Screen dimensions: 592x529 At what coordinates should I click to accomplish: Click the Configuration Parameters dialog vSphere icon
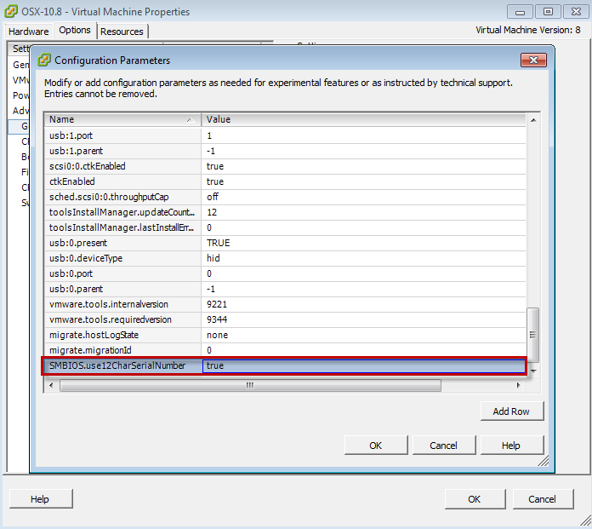[x=44, y=60]
